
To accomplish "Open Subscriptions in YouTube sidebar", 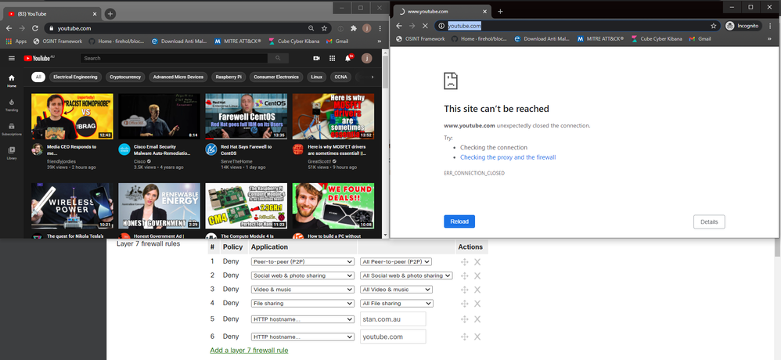I will 12,129.
